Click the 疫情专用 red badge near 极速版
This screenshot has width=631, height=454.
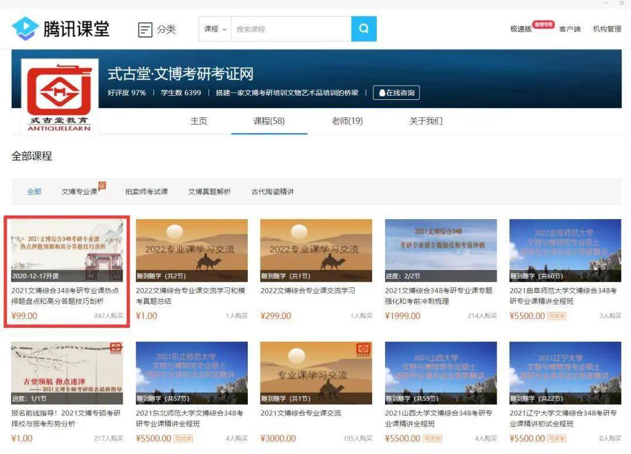tap(543, 25)
